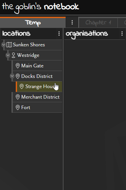Click the goblin's notebook title logo
Viewport: 126px width, 190px height.
(x=40, y=7)
